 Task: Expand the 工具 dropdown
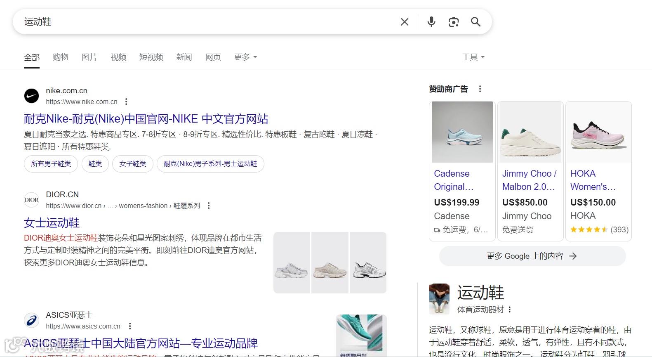click(x=473, y=57)
